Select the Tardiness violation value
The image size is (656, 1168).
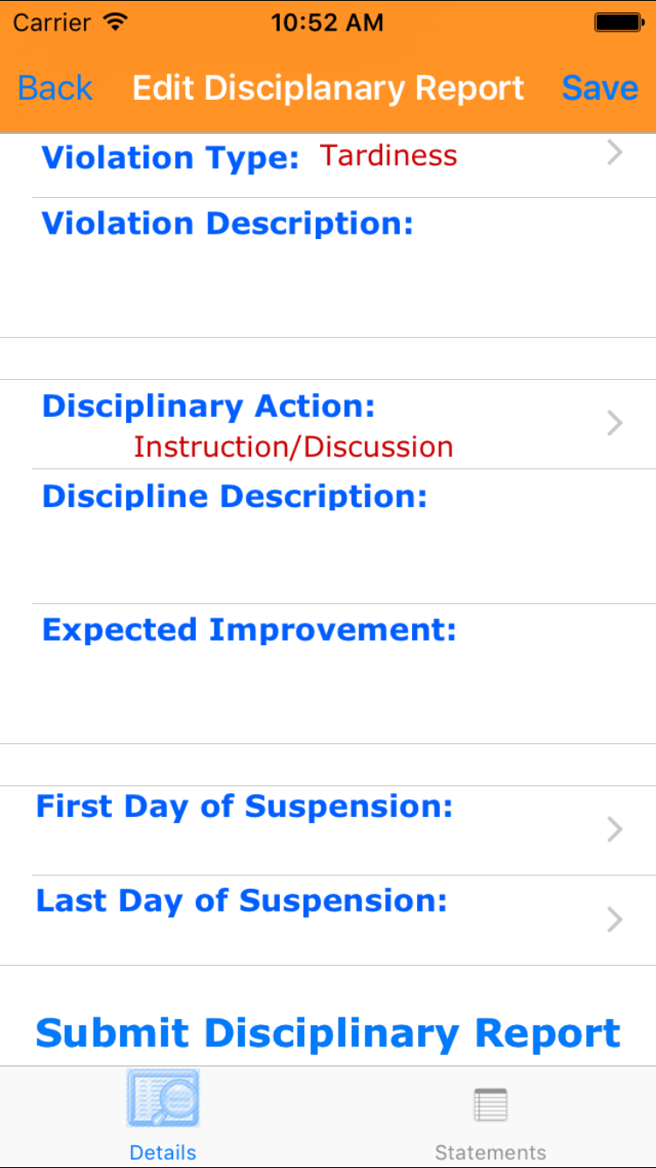[x=388, y=156]
